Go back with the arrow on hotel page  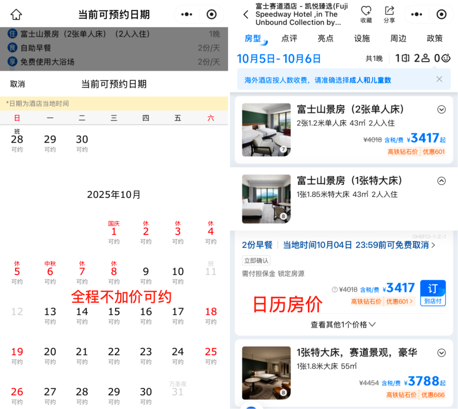coord(246,14)
